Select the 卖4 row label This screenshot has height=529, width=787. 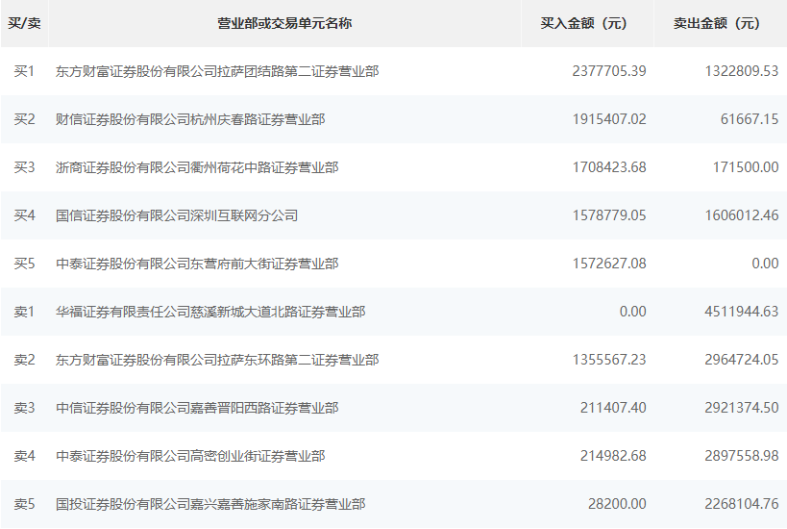[x=24, y=456]
